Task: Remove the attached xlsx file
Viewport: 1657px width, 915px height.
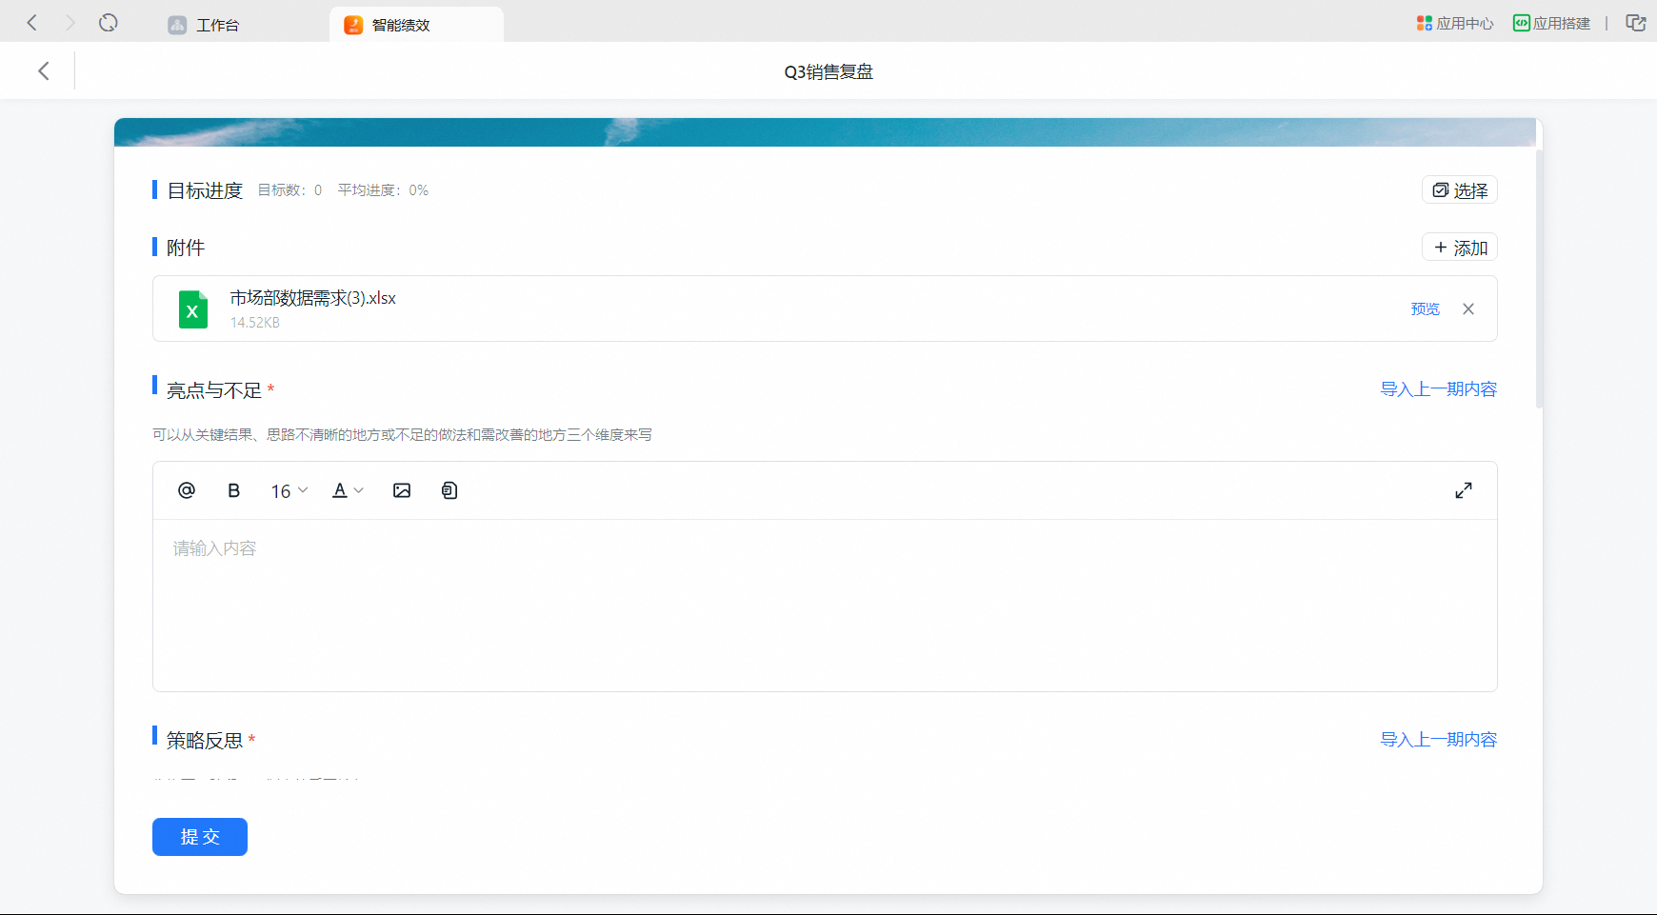Action: click(1467, 308)
